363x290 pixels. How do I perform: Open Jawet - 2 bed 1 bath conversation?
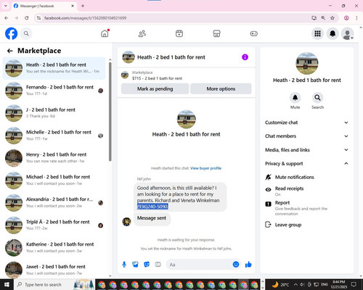tap(54, 270)
